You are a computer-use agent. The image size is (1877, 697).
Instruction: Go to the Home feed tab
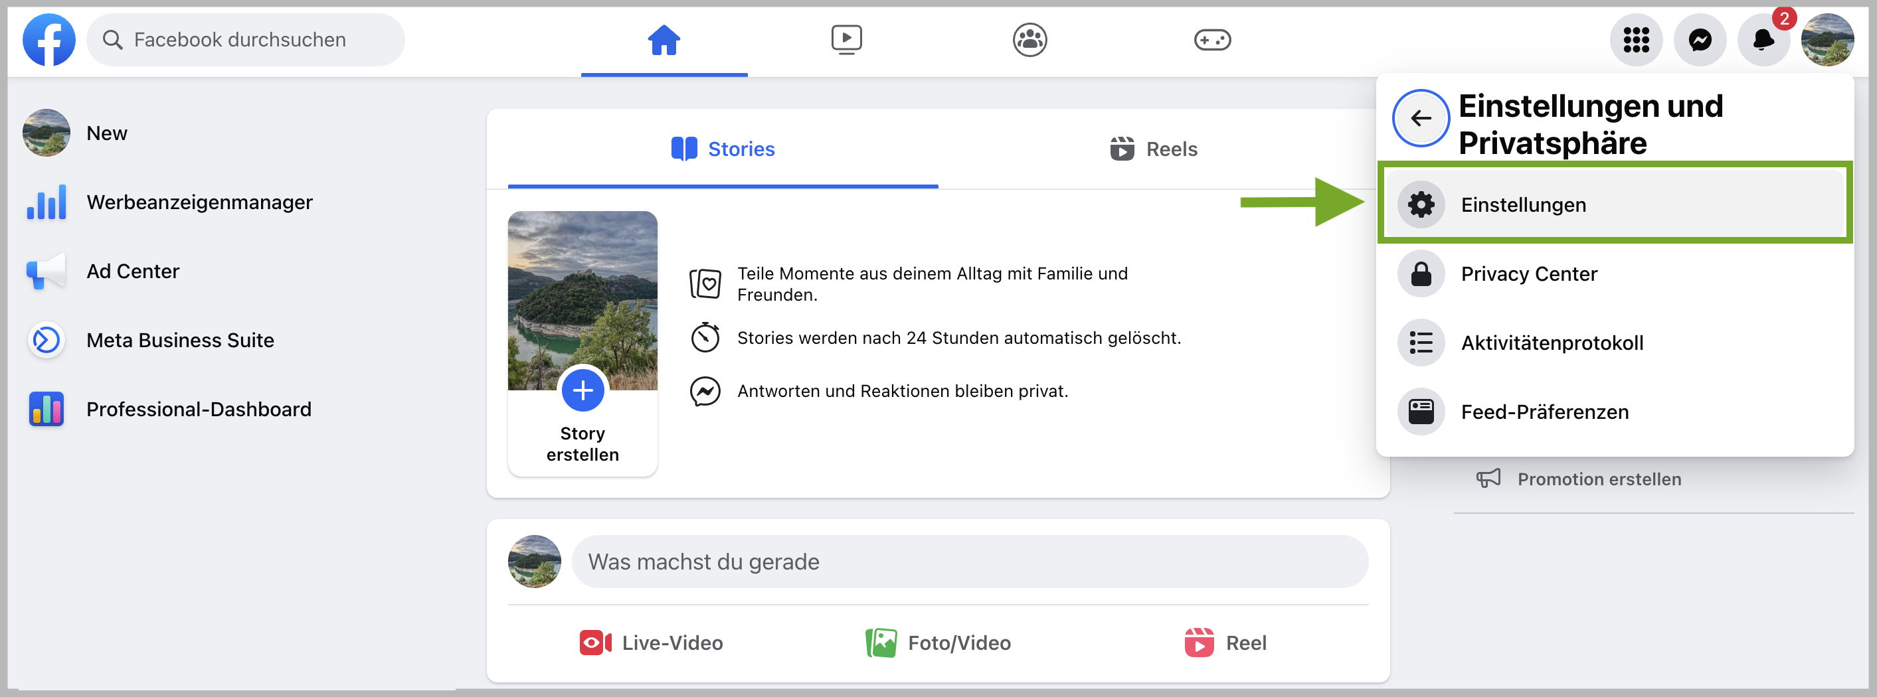664,39
